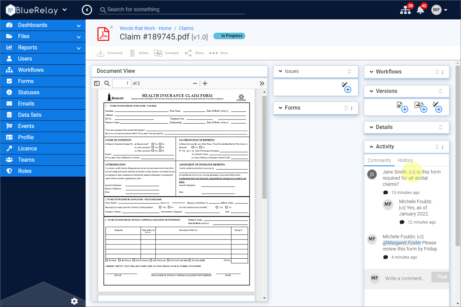
Task: Toggle the document viewer sidebar panel
Action: pyautogui.click(x=97, y=83)
